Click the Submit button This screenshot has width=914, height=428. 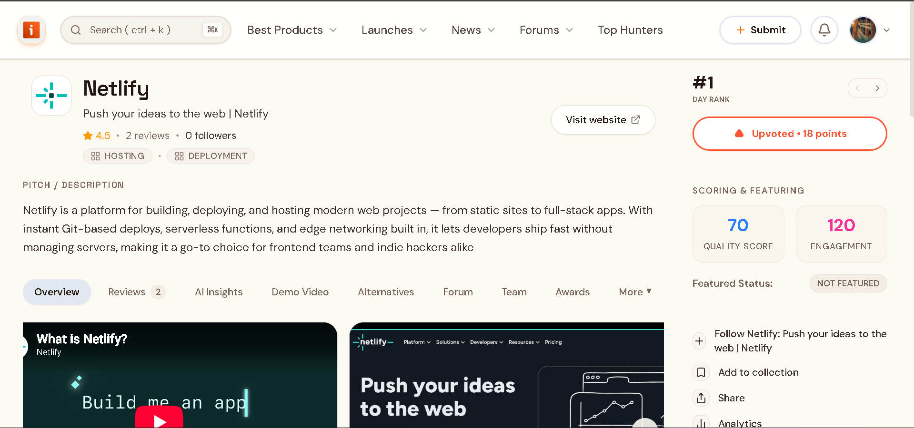point(760,30)
